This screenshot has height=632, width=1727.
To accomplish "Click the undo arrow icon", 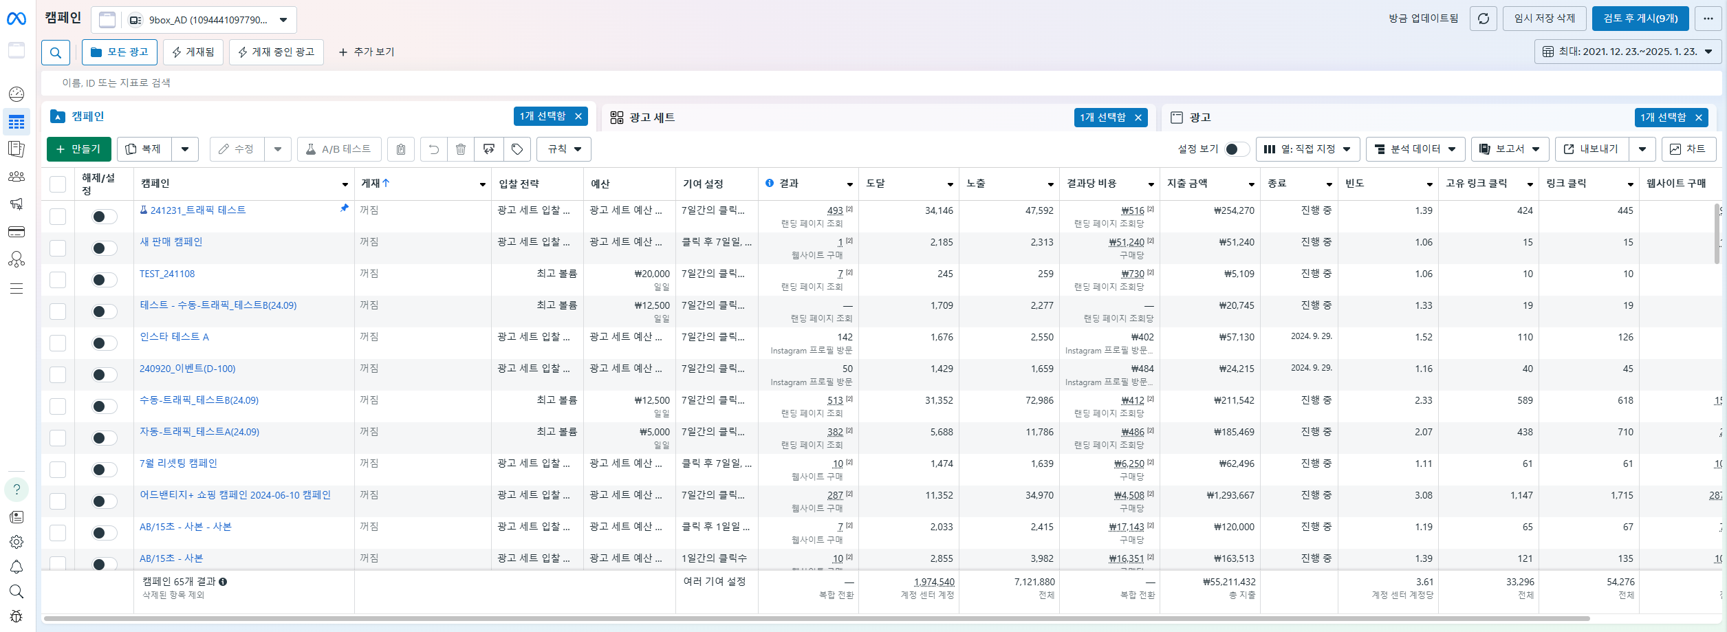I will click(434, 149).
